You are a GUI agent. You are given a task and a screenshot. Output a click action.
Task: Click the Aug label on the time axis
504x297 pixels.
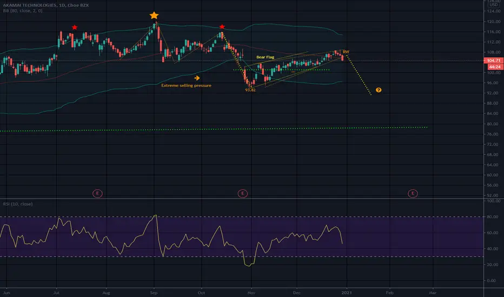click(106, 293)
